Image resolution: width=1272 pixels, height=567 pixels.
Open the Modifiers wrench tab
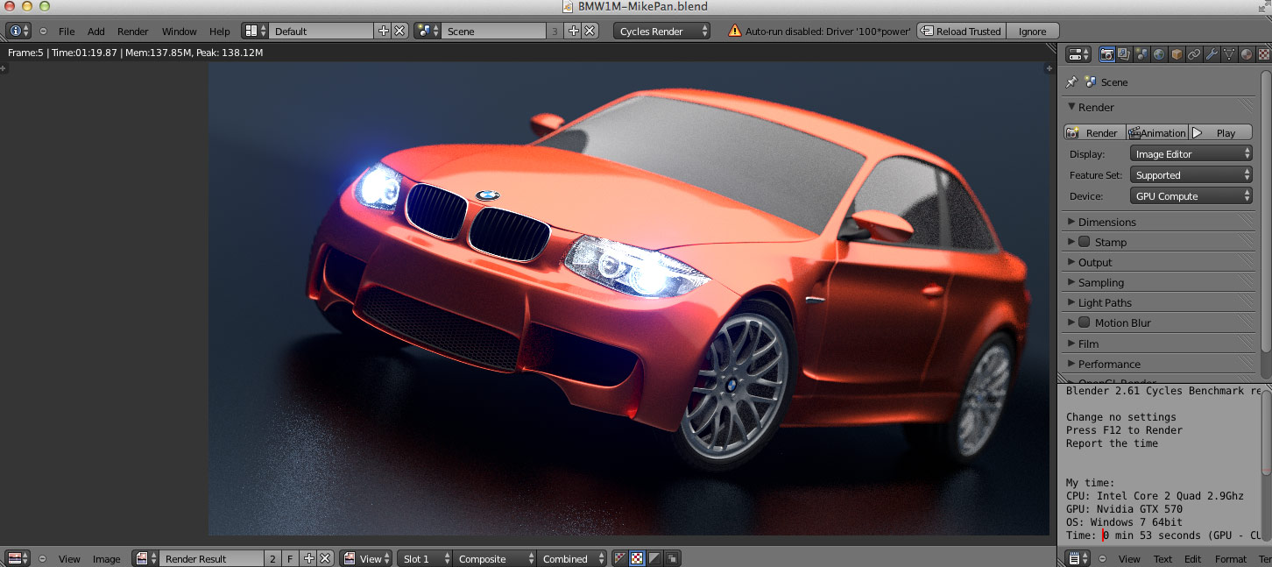1212,54
